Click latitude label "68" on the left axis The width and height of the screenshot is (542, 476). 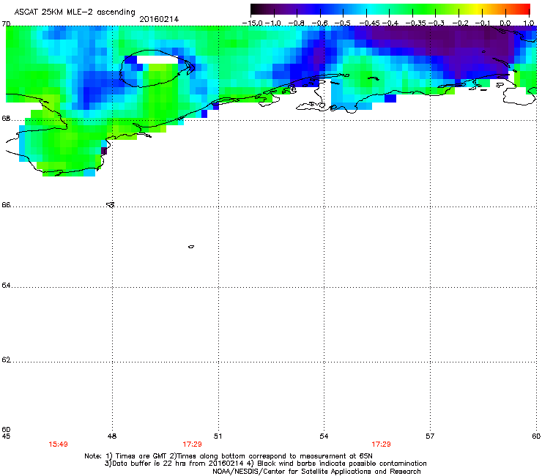6,119
